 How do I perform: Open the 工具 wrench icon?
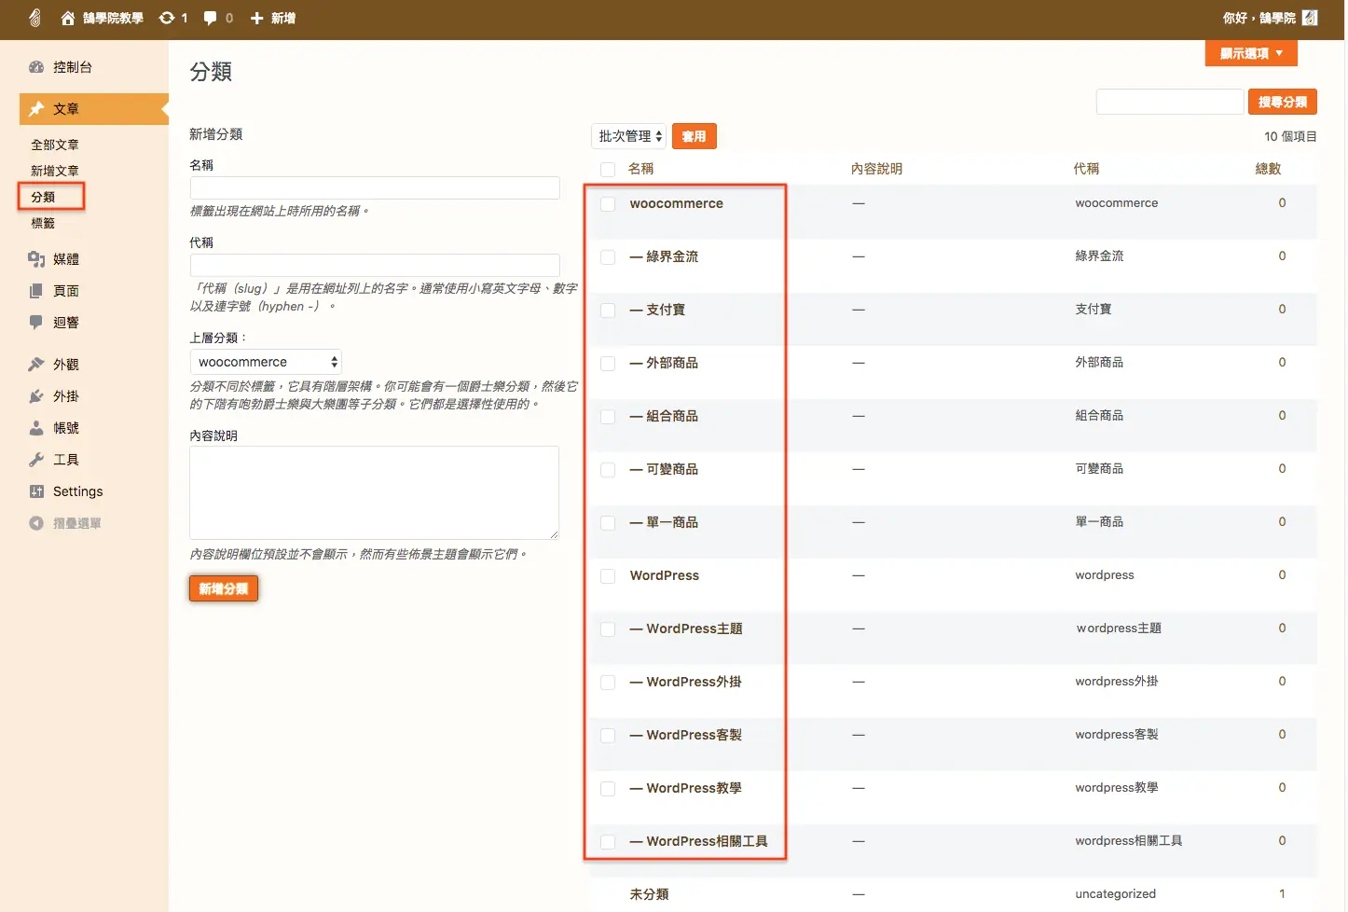click(x=36, y=460)
